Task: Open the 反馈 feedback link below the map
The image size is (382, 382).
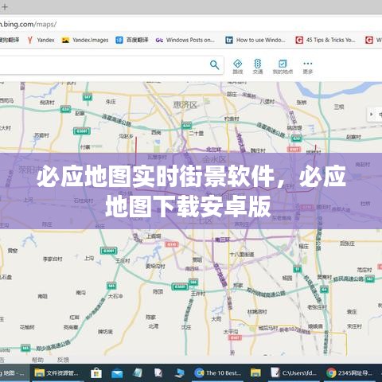Action: pyautogui.click(x=63, y=360)
